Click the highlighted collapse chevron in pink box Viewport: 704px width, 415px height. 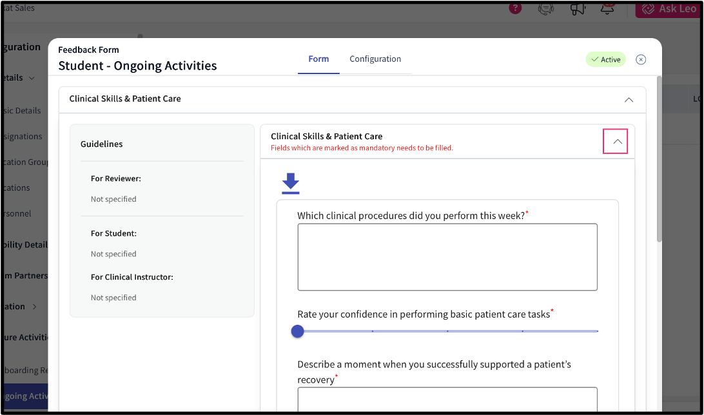coord(615,141)
